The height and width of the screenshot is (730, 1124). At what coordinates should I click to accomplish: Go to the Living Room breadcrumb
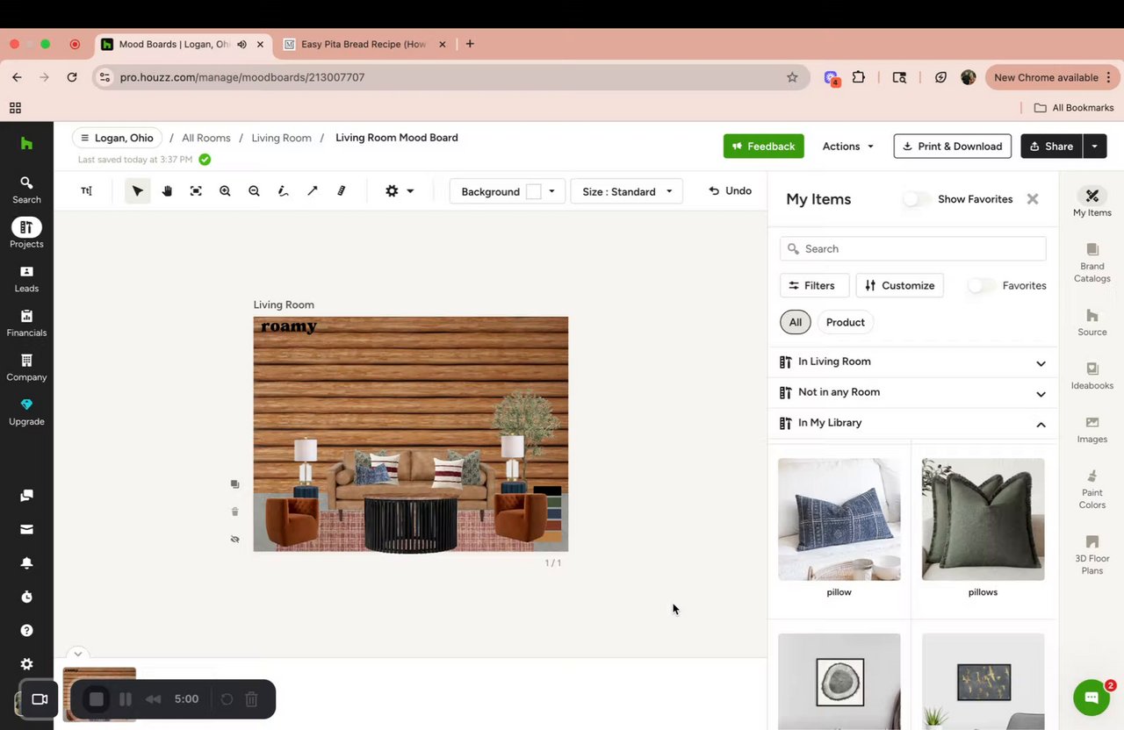coord(281,138)
